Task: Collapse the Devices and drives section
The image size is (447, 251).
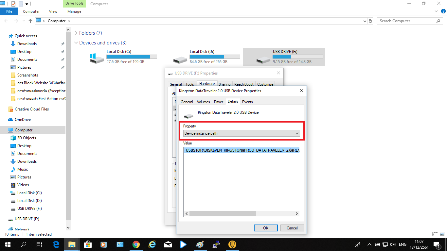Action: tap(76, 43)
